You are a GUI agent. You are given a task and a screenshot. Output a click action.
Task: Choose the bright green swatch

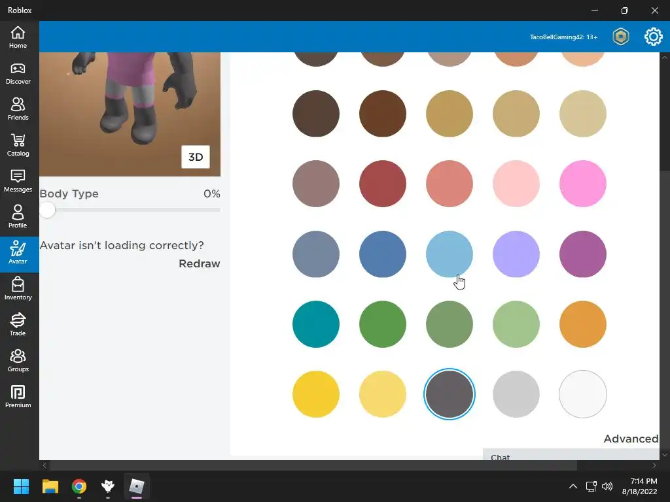click(x=382, y=324)
